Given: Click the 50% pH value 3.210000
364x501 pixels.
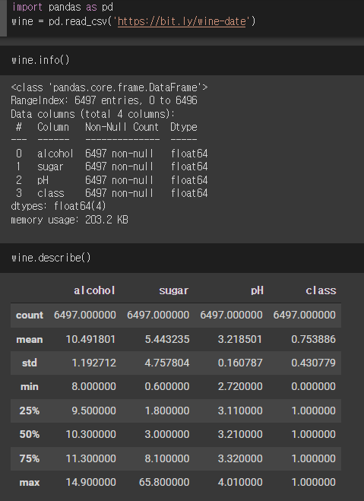Looking at the screenshot, I should pyautogui.click(x=240, y=434).
